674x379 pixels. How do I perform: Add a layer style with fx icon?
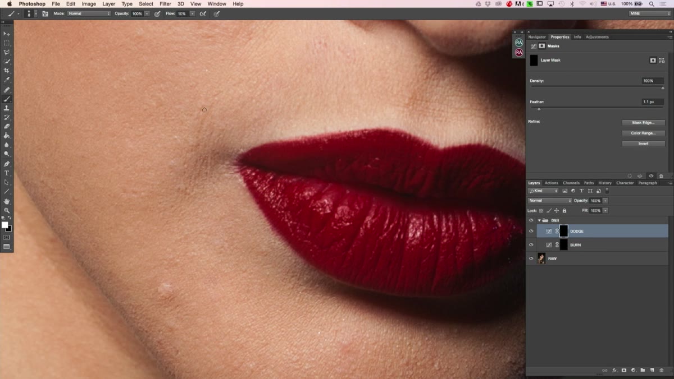pyautogui.click(x=614, y=371)
